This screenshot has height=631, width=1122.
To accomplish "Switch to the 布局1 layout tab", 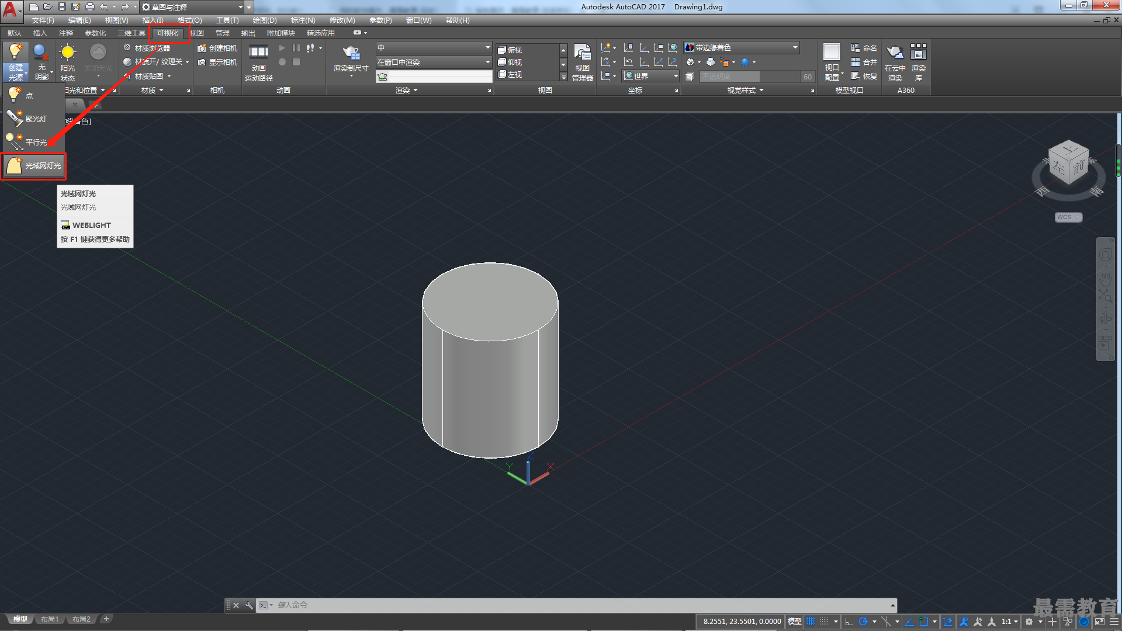I will pyautogui.click(x=50, y=619).
